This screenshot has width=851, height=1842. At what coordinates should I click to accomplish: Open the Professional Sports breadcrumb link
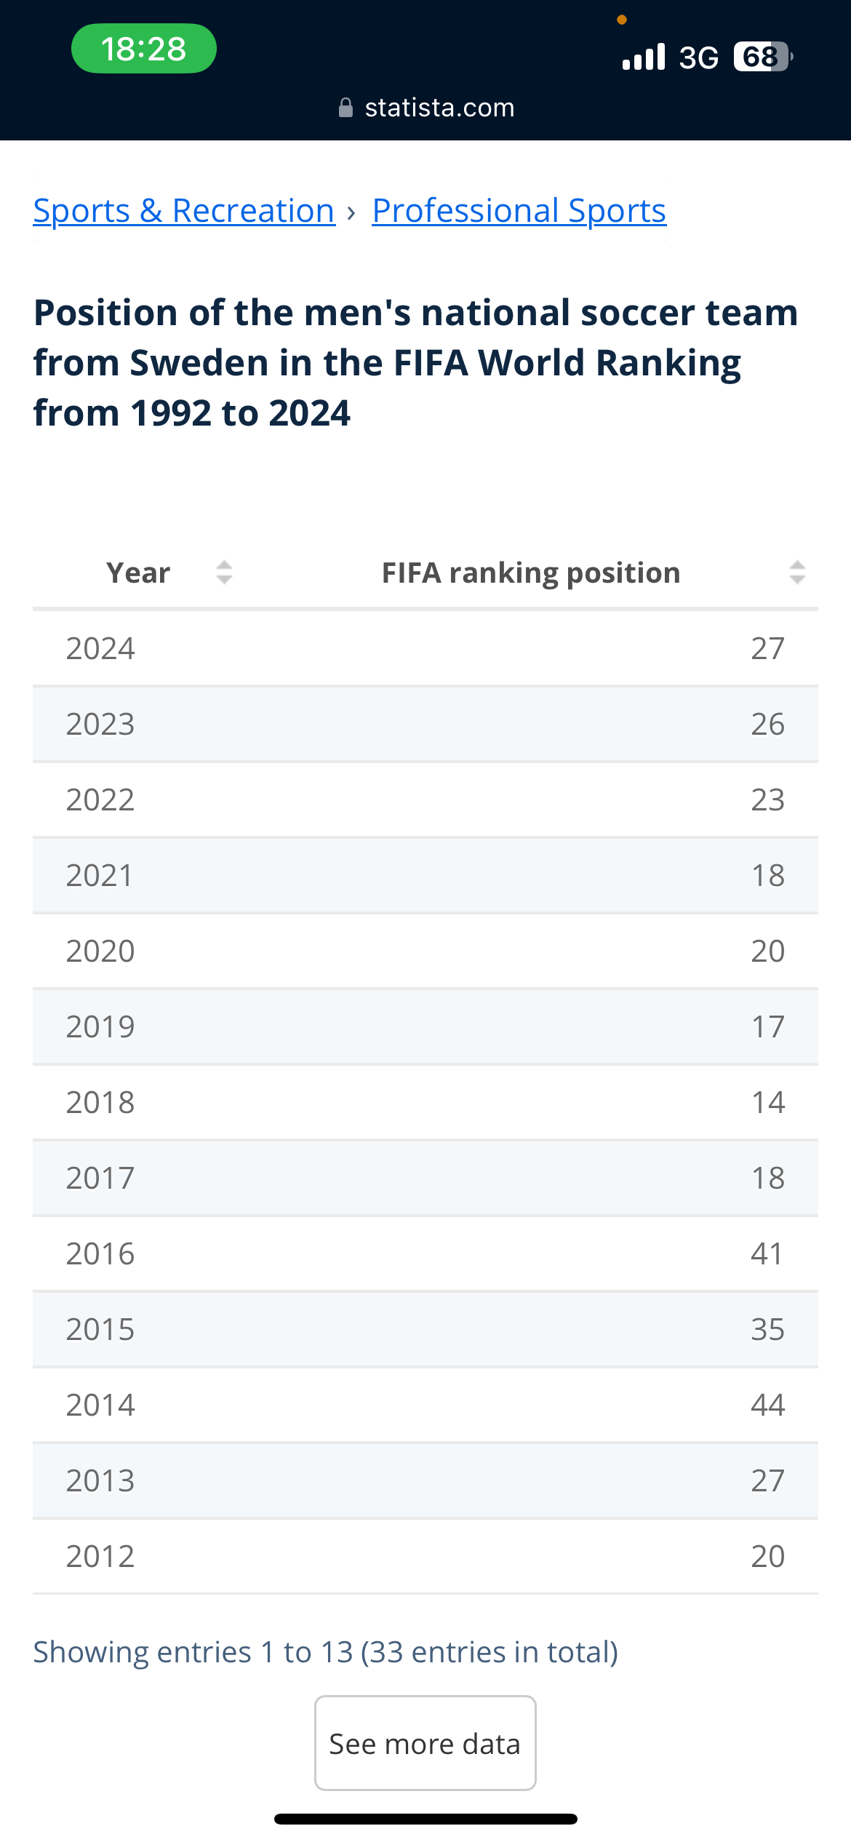point(519,211)
